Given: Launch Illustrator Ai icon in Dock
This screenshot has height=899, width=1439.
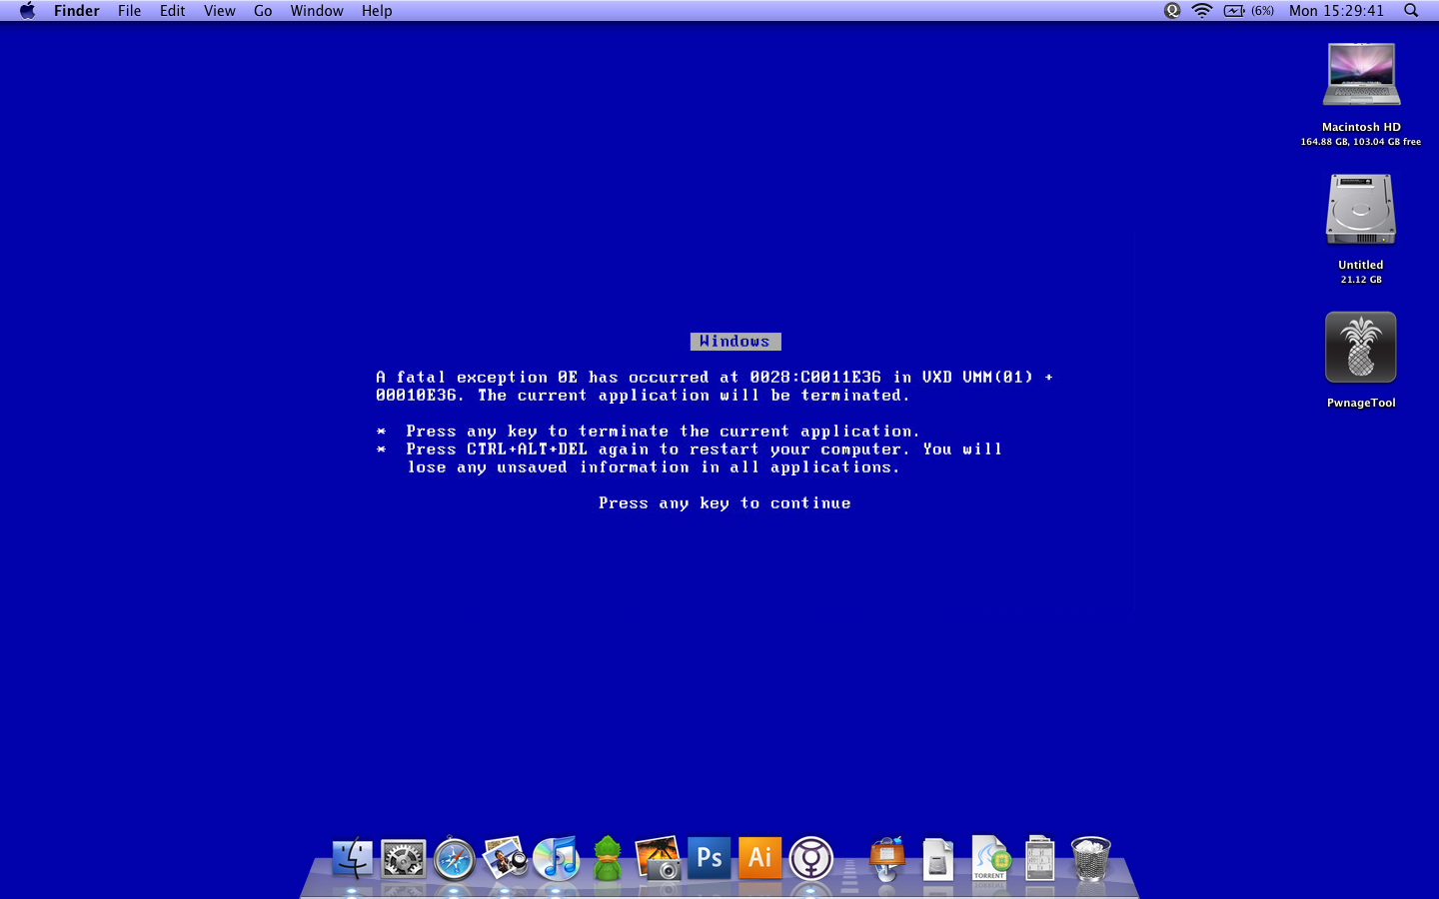Looking at the screenshot, I should point(760,858).
